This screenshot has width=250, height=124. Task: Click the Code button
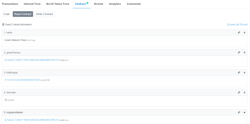tap(6, 14)
